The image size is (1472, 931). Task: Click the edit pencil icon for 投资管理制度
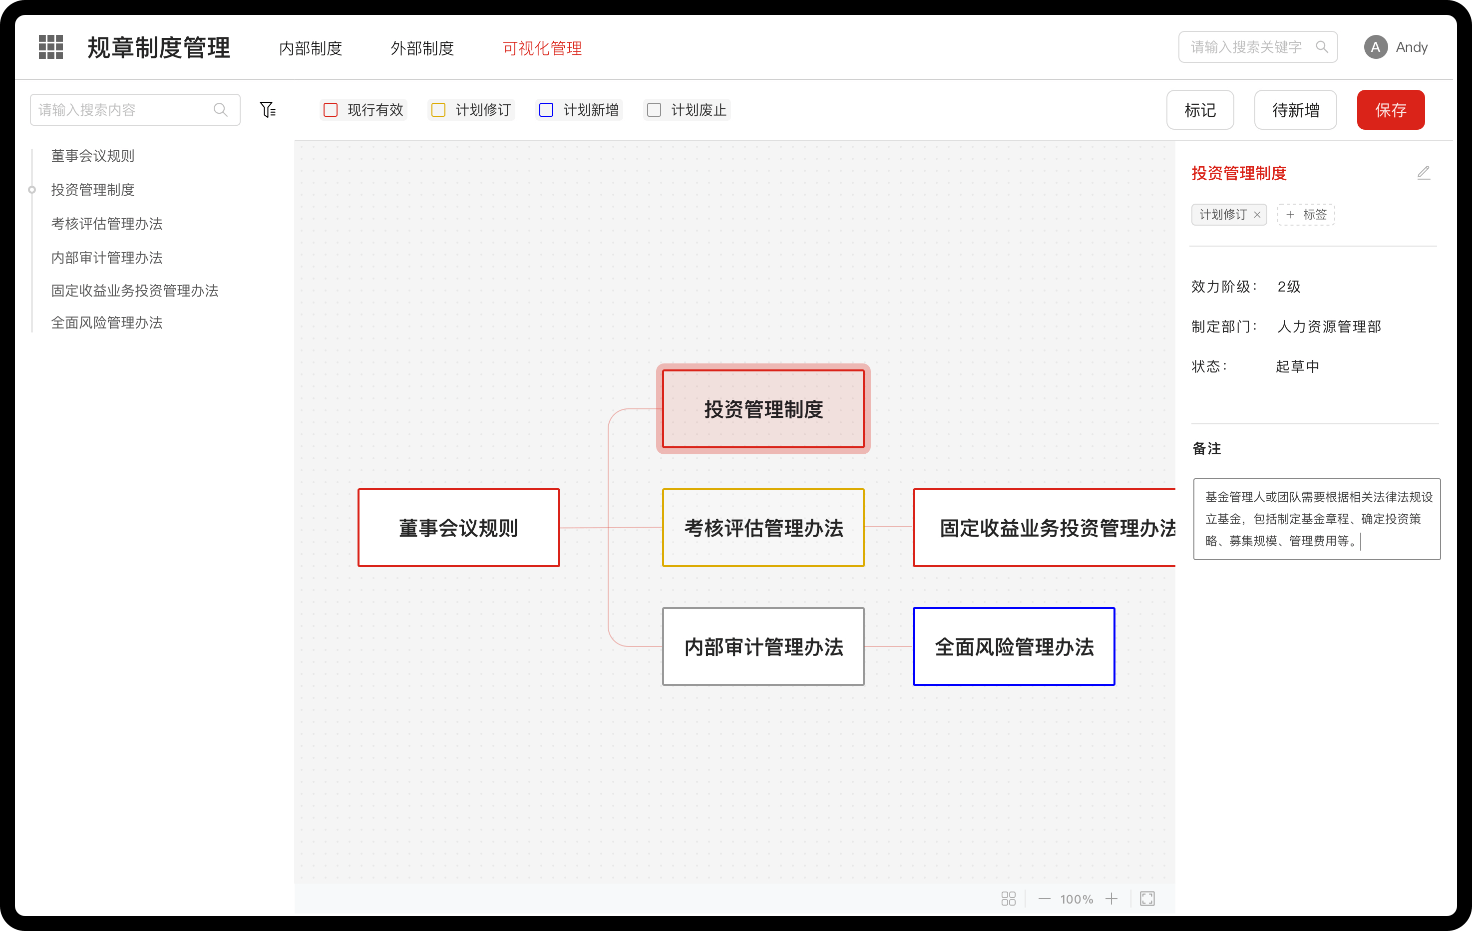1423,173
